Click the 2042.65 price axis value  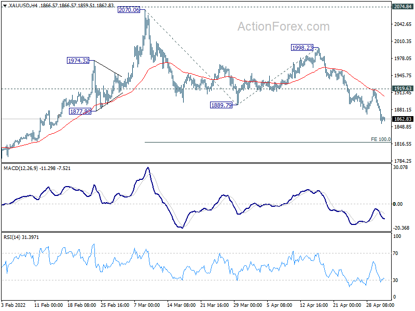(x=403, y=24)
